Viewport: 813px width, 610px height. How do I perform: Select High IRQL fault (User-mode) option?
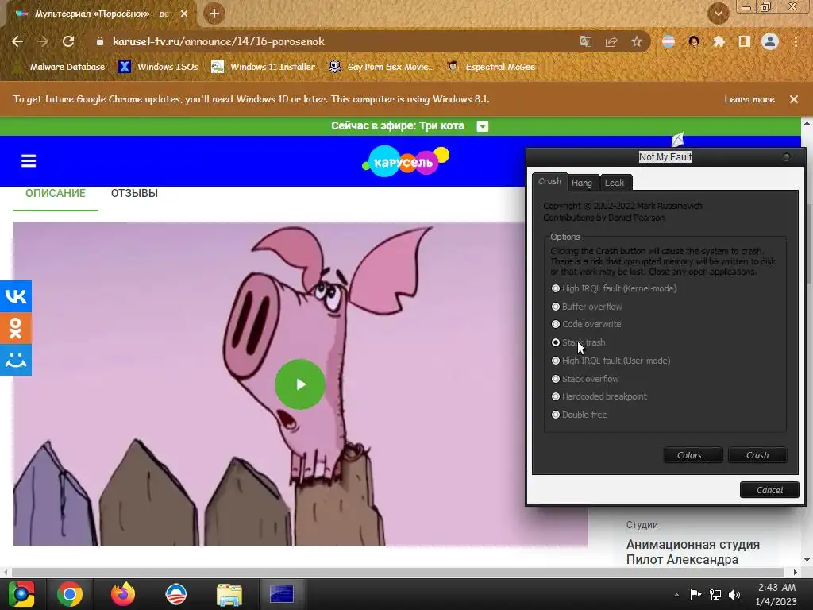(x=611, y=361)
